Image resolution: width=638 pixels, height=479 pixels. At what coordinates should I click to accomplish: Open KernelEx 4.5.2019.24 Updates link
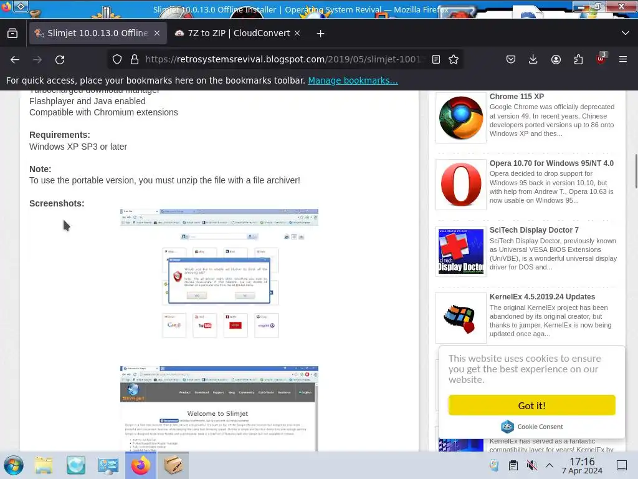[x=542, y=297]
